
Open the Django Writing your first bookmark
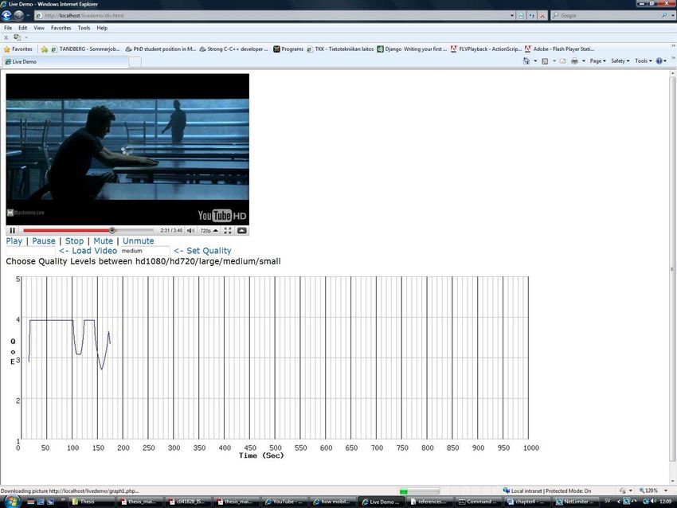point(412,49)
